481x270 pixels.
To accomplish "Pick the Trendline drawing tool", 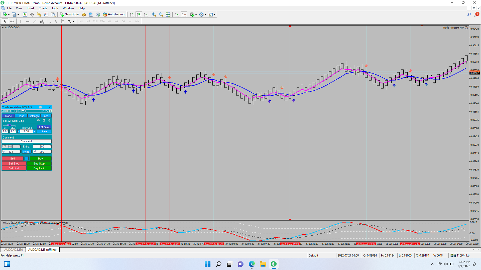I will (35, 21).
